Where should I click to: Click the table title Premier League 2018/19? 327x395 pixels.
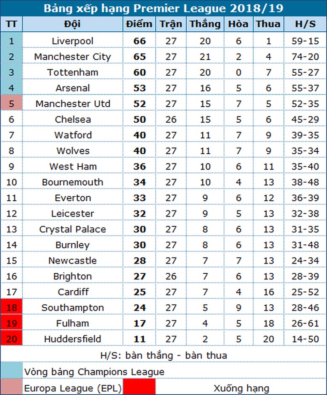(163, 8)
